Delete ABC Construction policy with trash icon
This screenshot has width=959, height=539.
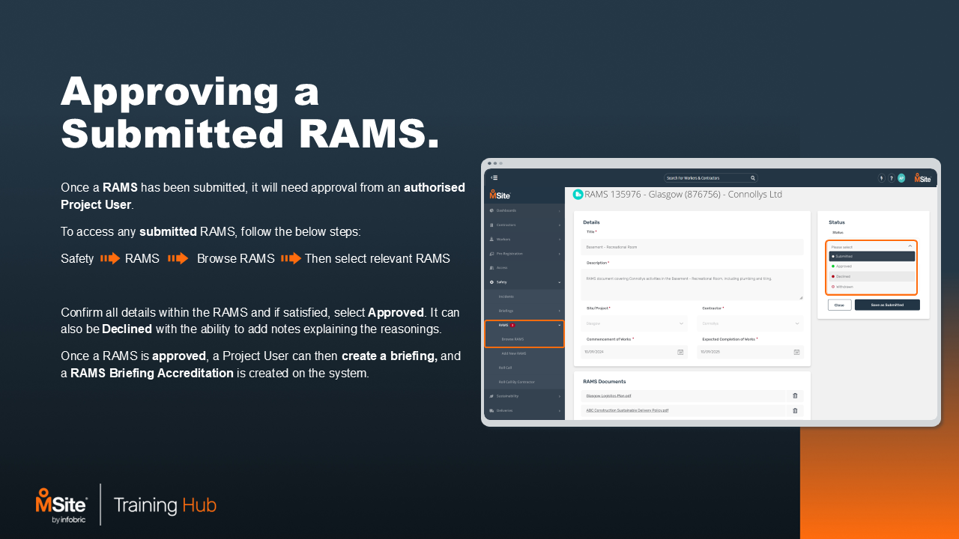pos(795,410)
